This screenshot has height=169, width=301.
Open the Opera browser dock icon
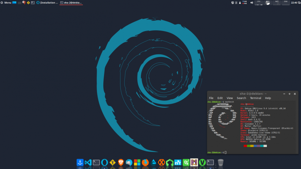(x=104, y=162)
